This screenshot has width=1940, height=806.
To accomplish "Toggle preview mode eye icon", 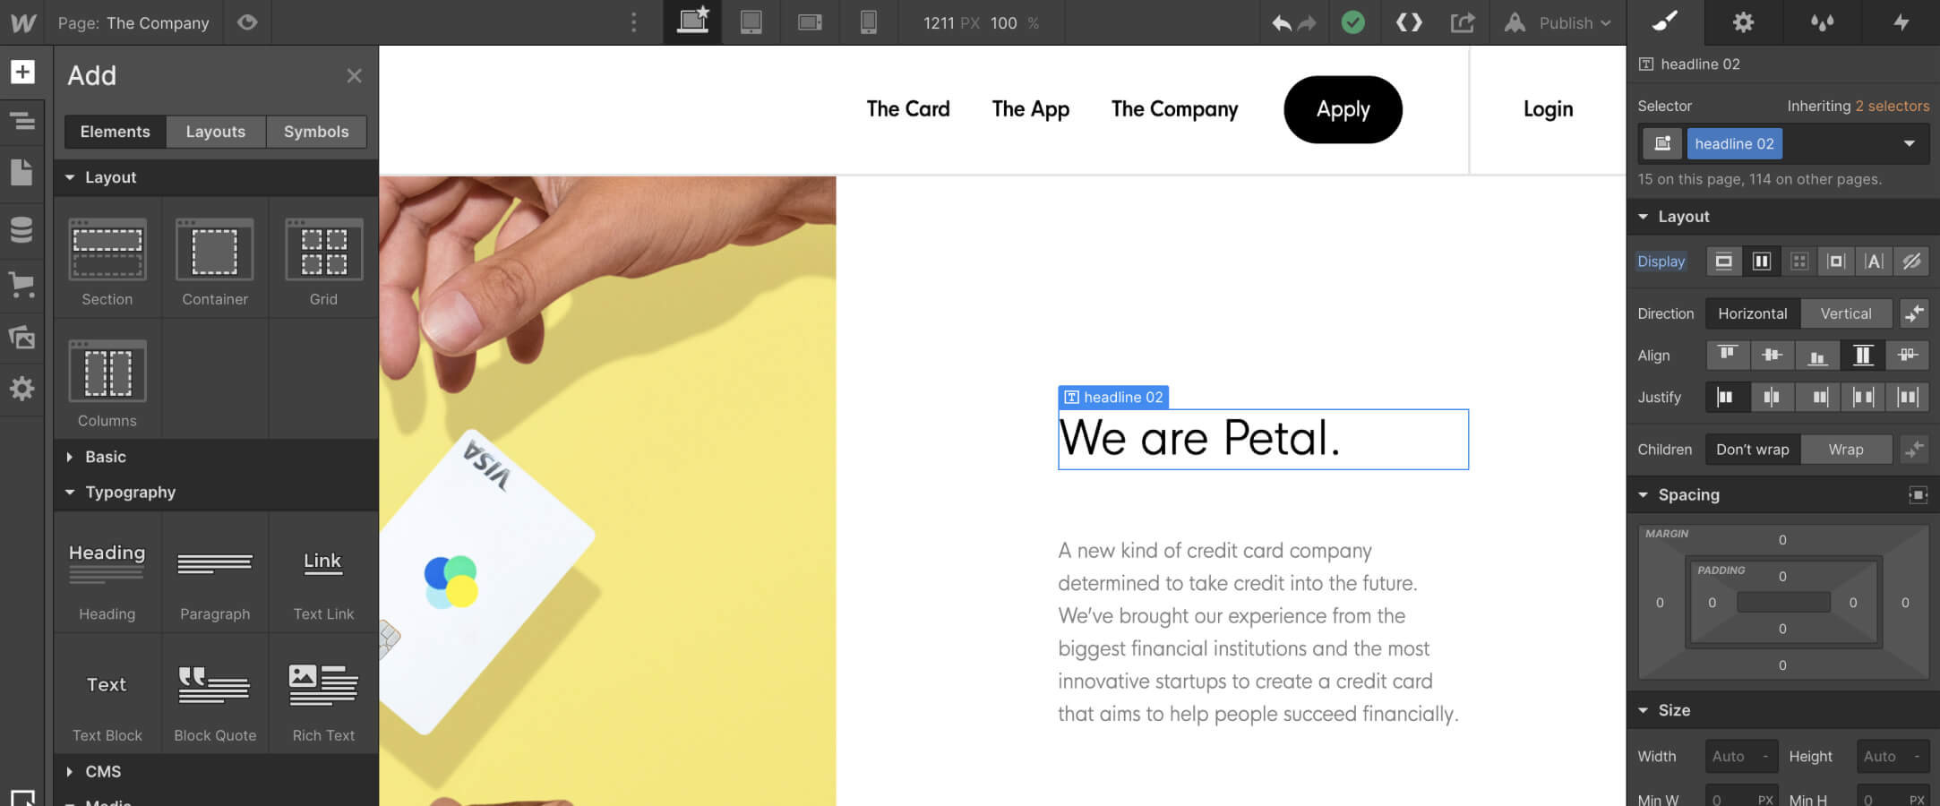I will (247, 22).
